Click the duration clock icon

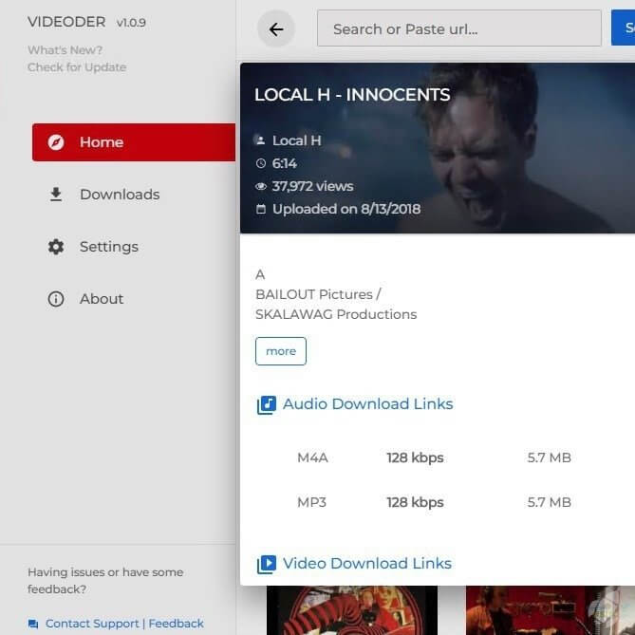(261, 163)
